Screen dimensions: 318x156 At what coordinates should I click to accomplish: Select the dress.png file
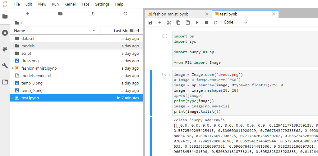(76, 61)
